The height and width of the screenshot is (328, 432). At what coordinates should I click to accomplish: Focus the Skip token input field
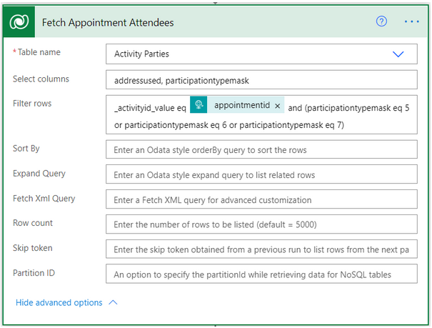click(261, 249)
